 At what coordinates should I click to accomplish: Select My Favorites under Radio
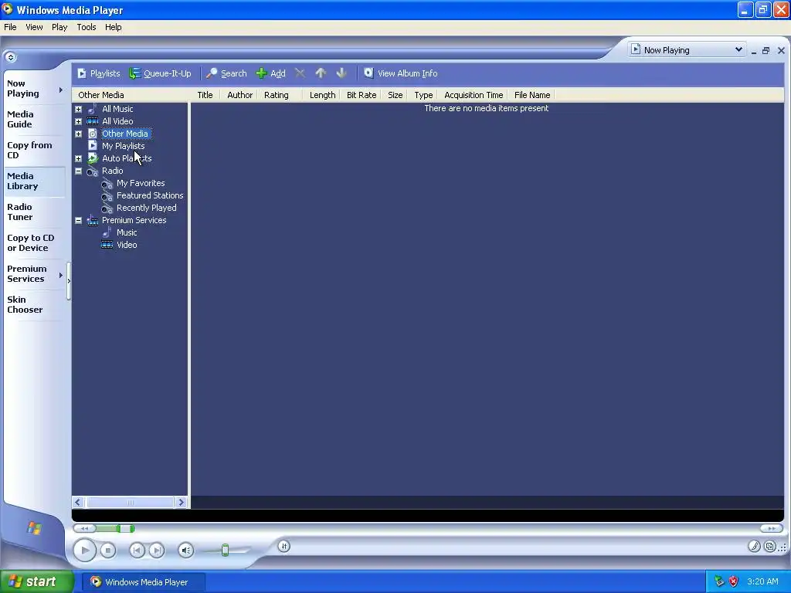click(141, 183)
